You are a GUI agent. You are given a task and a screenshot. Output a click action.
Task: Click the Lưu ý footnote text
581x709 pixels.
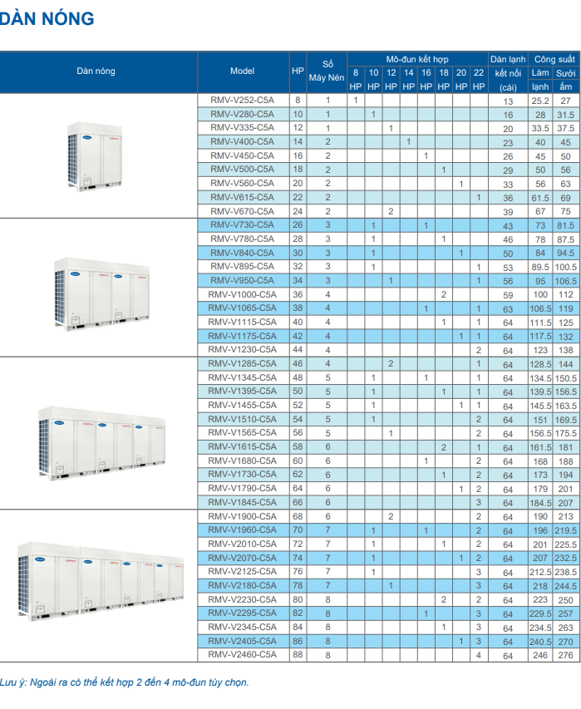(x=125, y=682)
